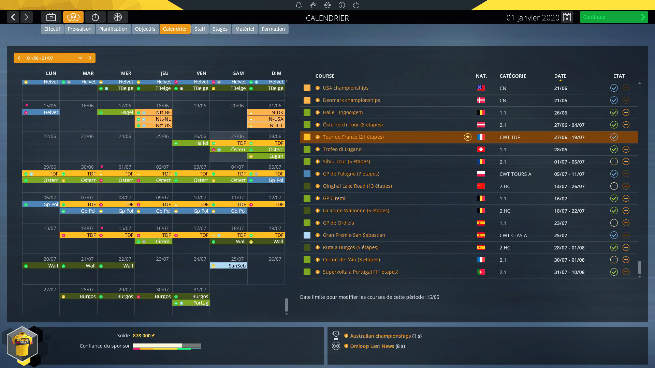
Task: Click the info circle icon
Action: [x=342, y=5]
